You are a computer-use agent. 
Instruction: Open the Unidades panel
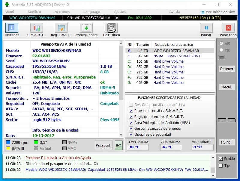(11, 29)
